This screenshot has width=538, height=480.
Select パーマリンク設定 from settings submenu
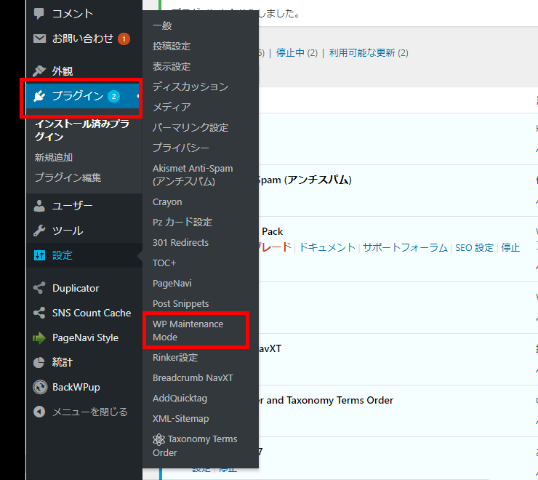pyautogui.click(x=190, y=127)
